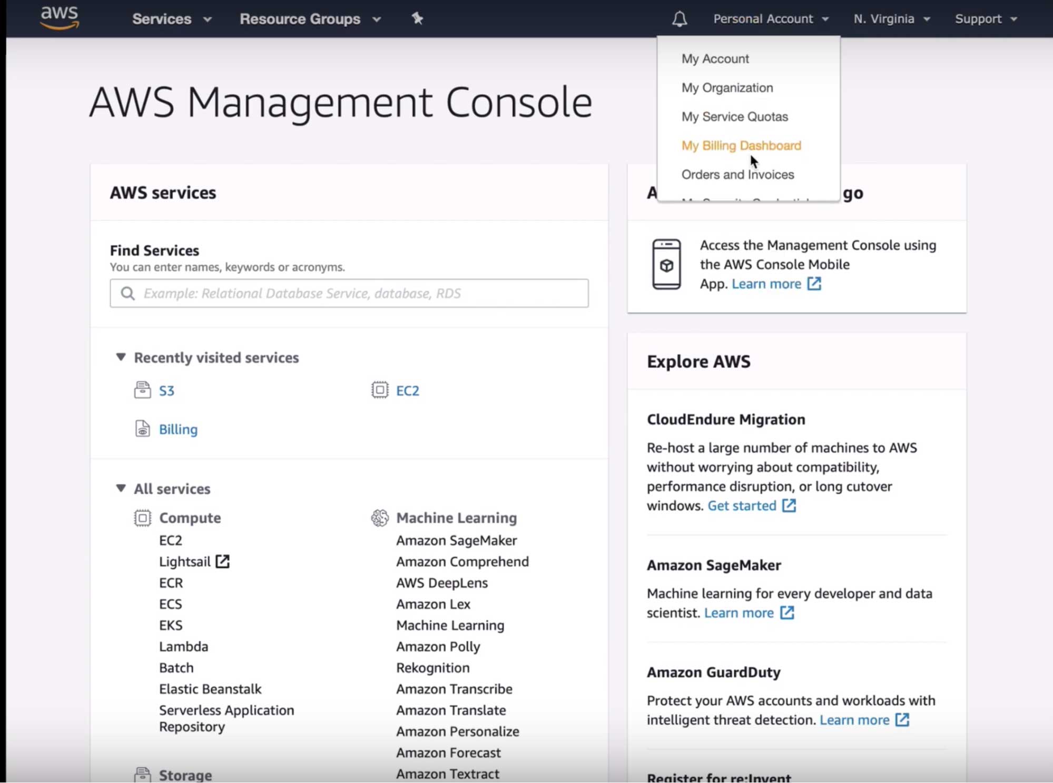Select My Billing Dashboard menu item
Image resolution: width=1053 pixels, height=783 pixels.
point(741,145)
